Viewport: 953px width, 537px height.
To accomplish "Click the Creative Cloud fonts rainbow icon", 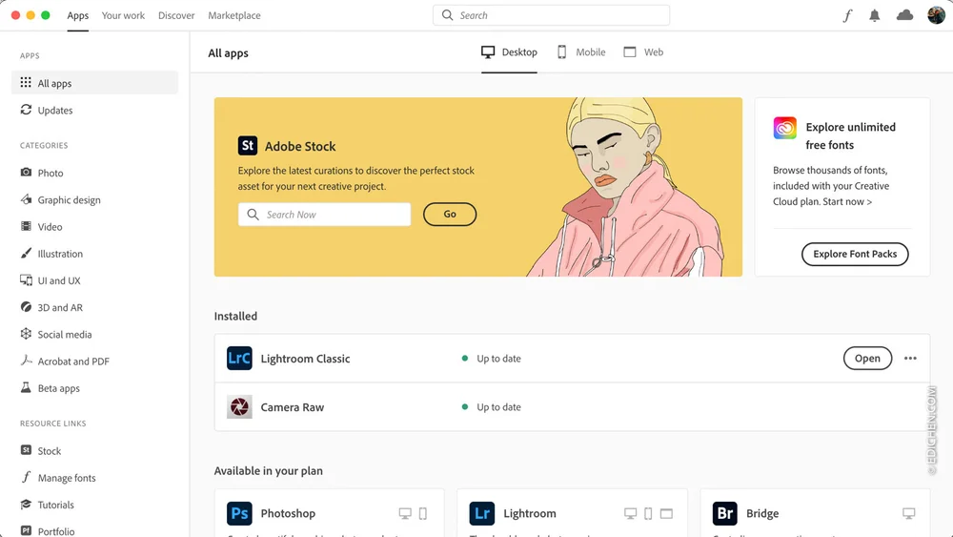I will coord(784,128).
